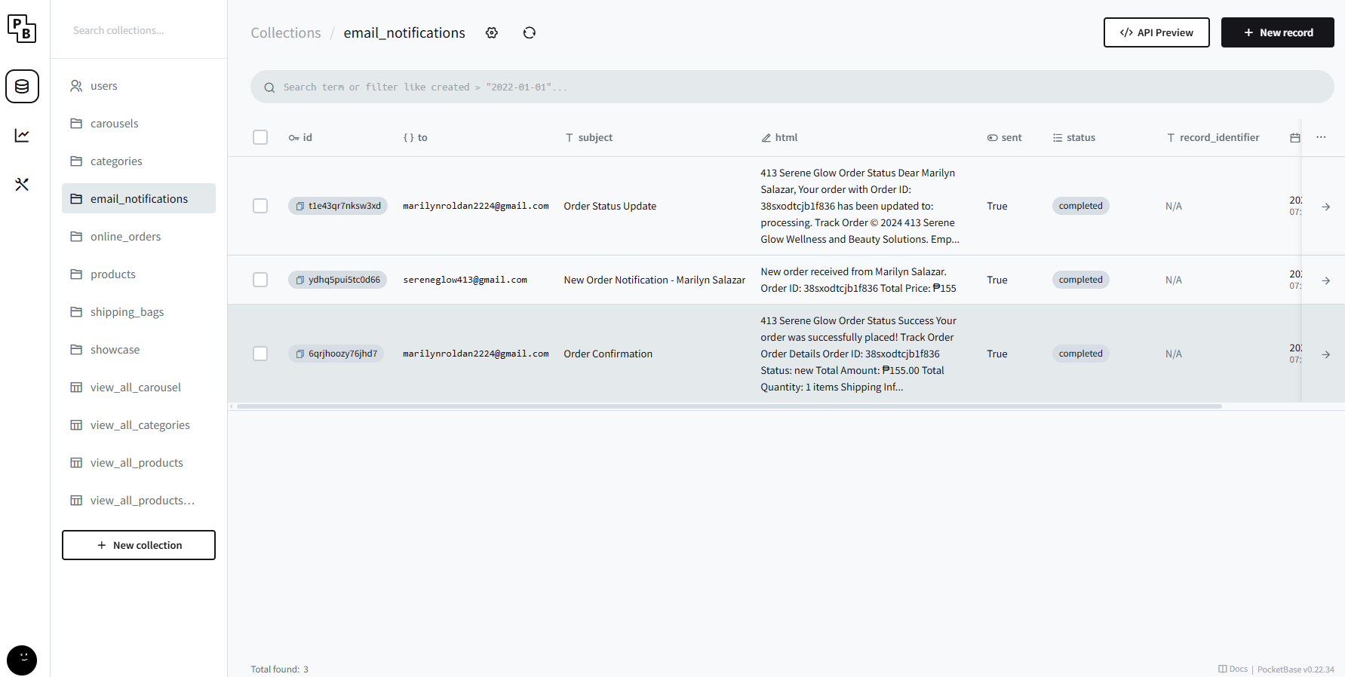Open the Order Status Update record arrow
The width and height of the screenshot is (1345, 677).
(1325, 207)
